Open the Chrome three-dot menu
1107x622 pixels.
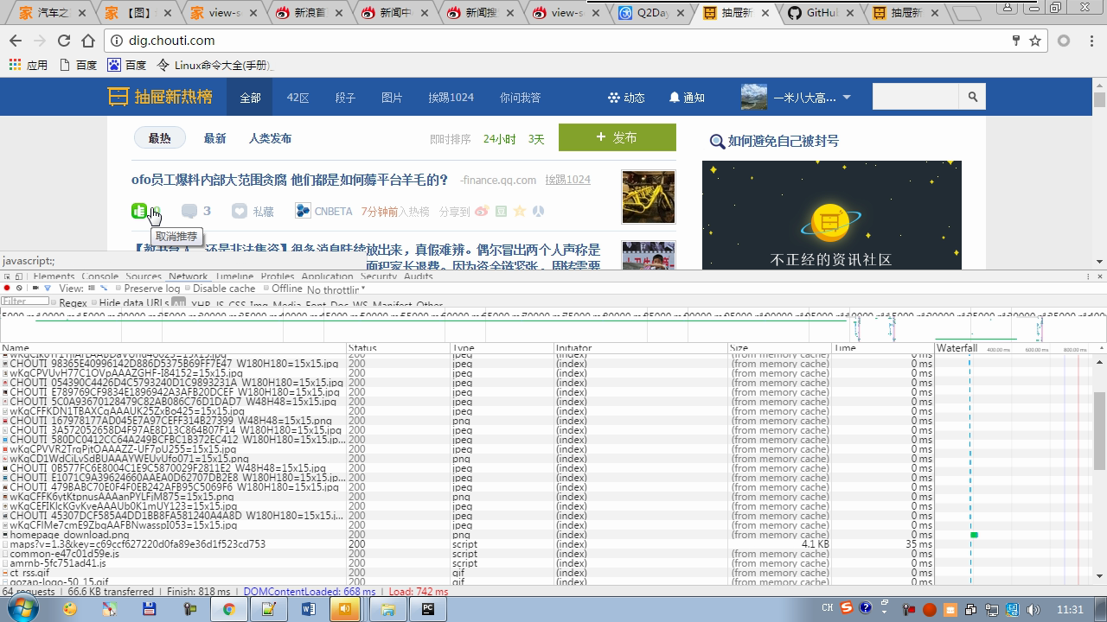(x=1091, y=41)
